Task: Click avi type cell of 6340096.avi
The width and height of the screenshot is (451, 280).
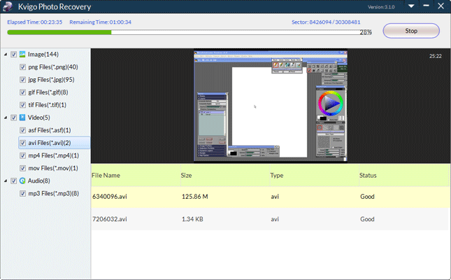Action: pyautogui.click(x=275, y=197)
